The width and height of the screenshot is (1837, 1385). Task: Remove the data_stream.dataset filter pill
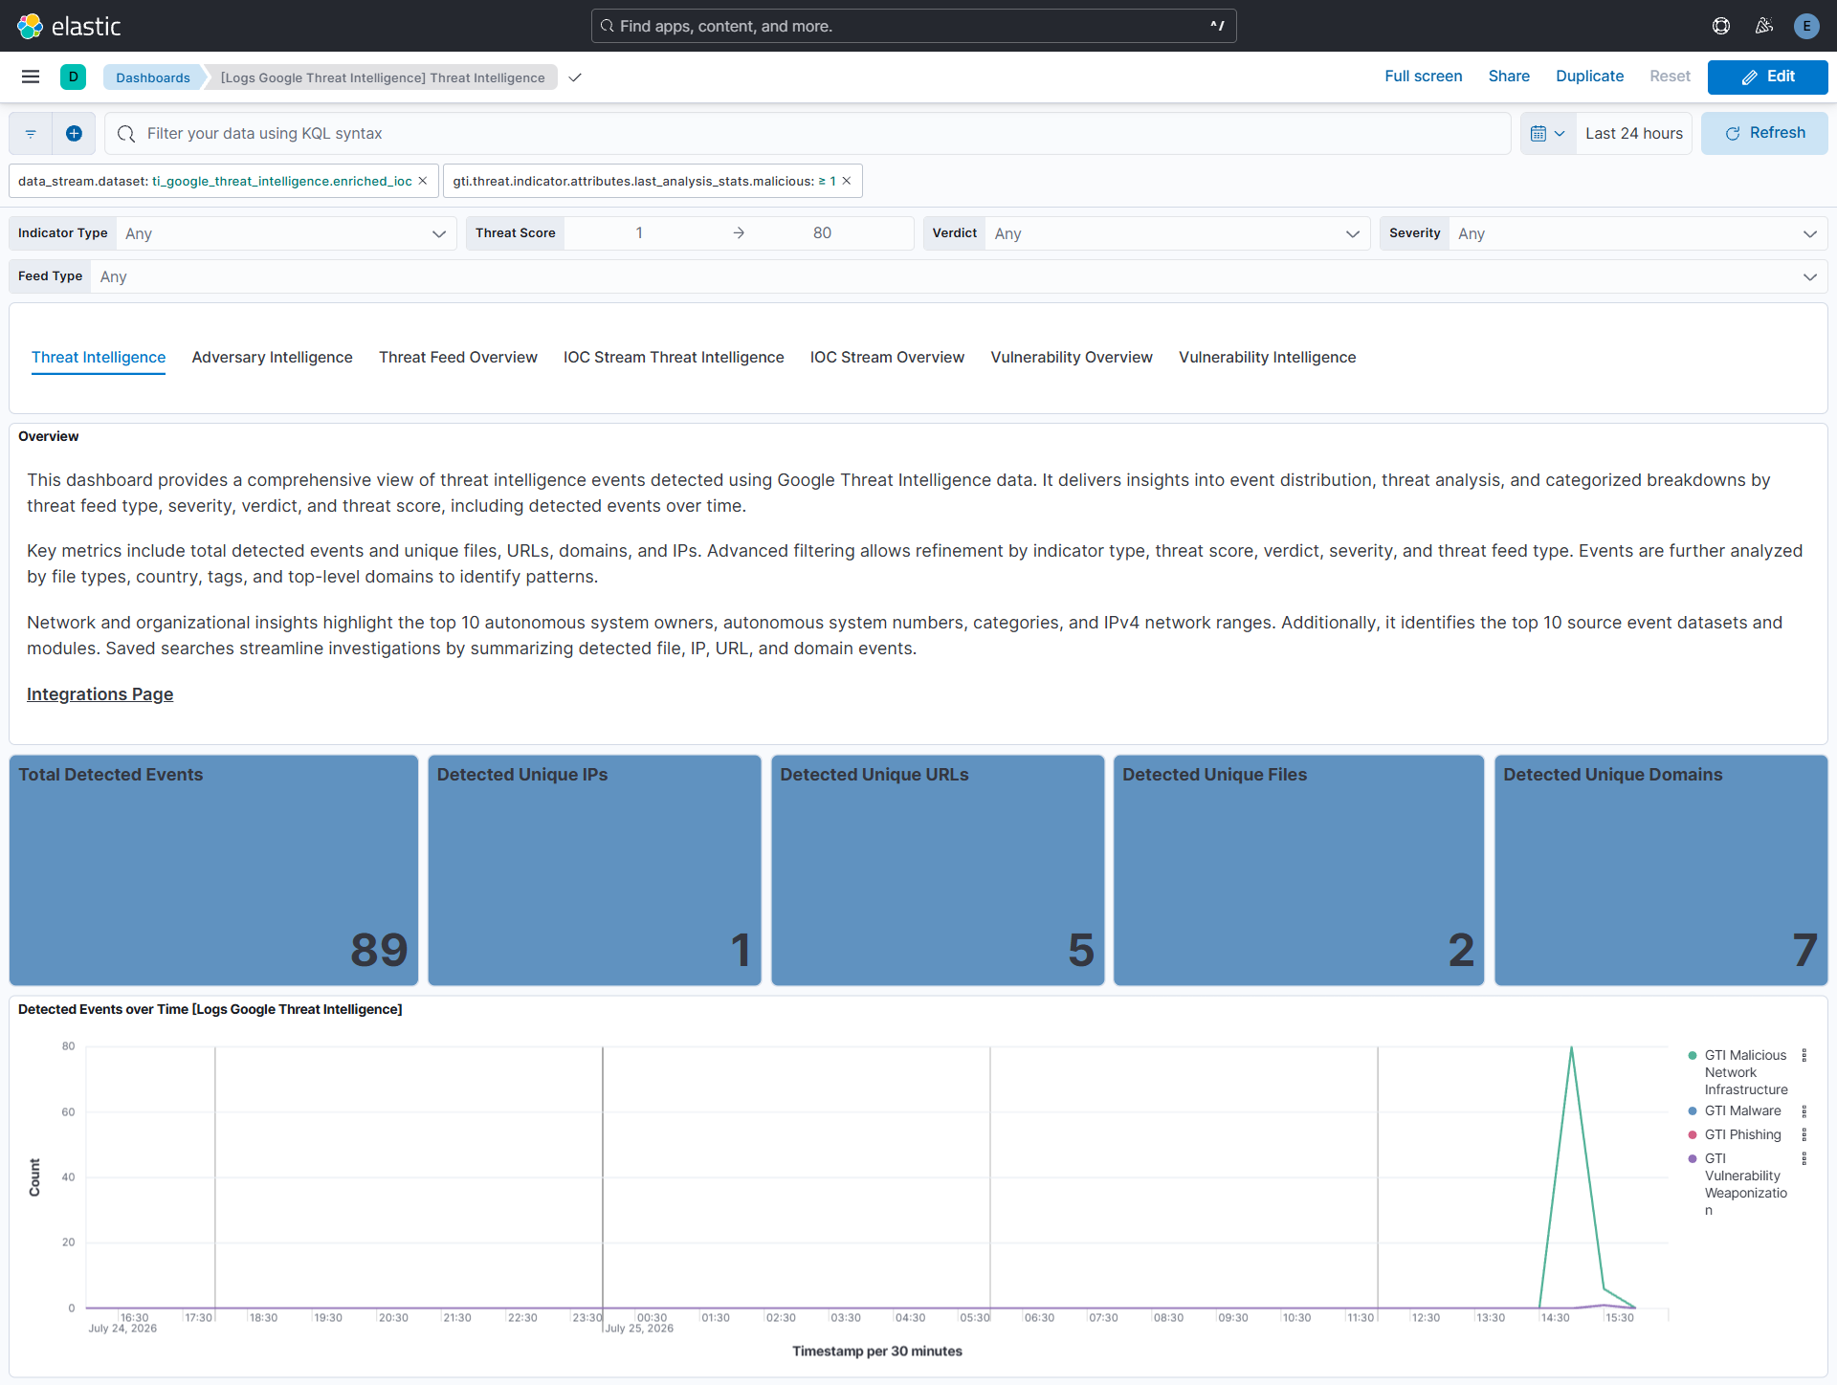423,181
